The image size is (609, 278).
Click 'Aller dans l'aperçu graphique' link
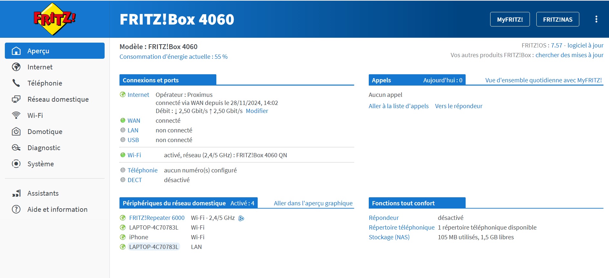coord(313,203)
